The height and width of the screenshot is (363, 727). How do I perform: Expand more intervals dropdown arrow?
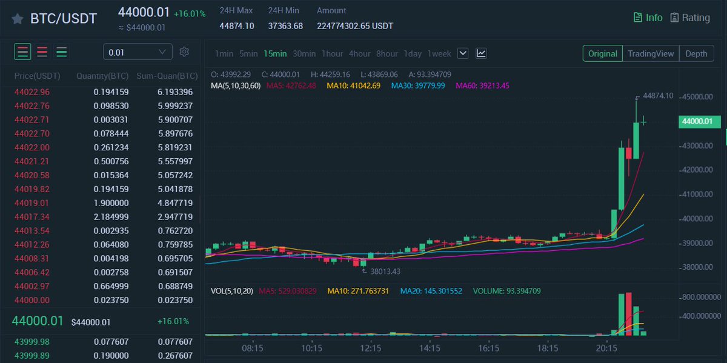pyautogui.click(x=463, y=53)
